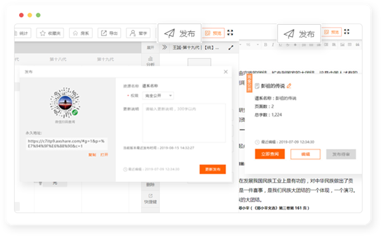Click the document icon before 彭祖的传说
The image size is (381, 236).
click(257, 86)
